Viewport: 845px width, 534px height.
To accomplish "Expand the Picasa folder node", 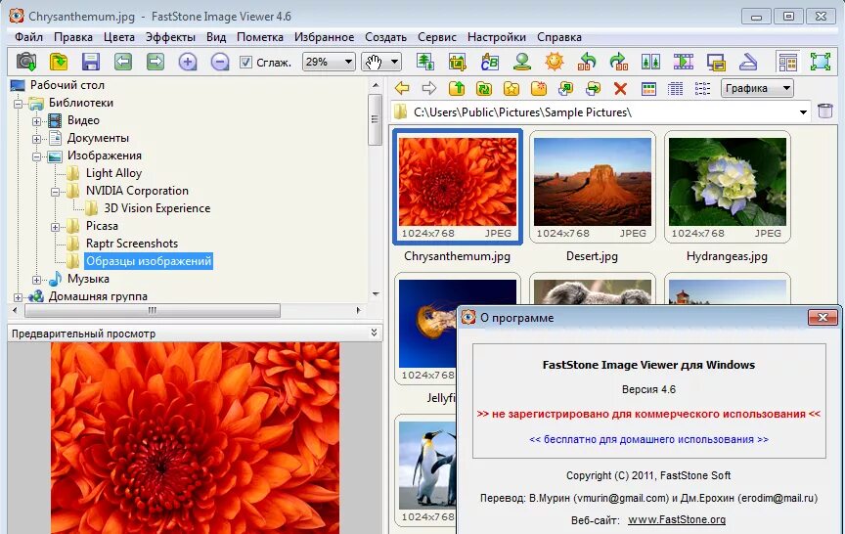I will point(55,227).
